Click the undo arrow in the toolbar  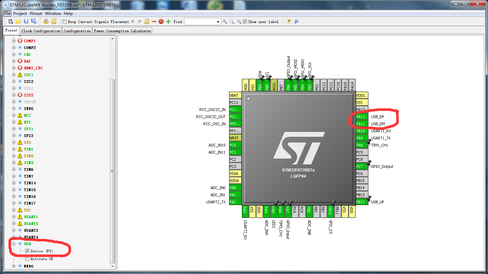tap(133, 22)
